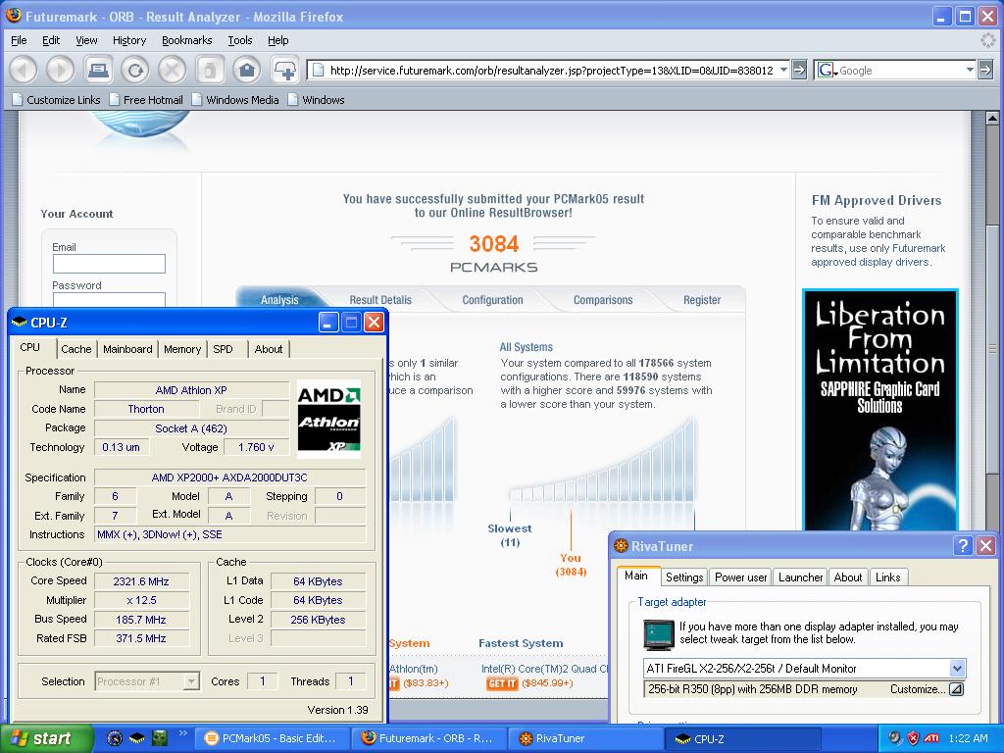Open the Power user tab in RivaTuner
Image resolution: width=1004 pixels, height=753 pixels.
pos(741,577)
